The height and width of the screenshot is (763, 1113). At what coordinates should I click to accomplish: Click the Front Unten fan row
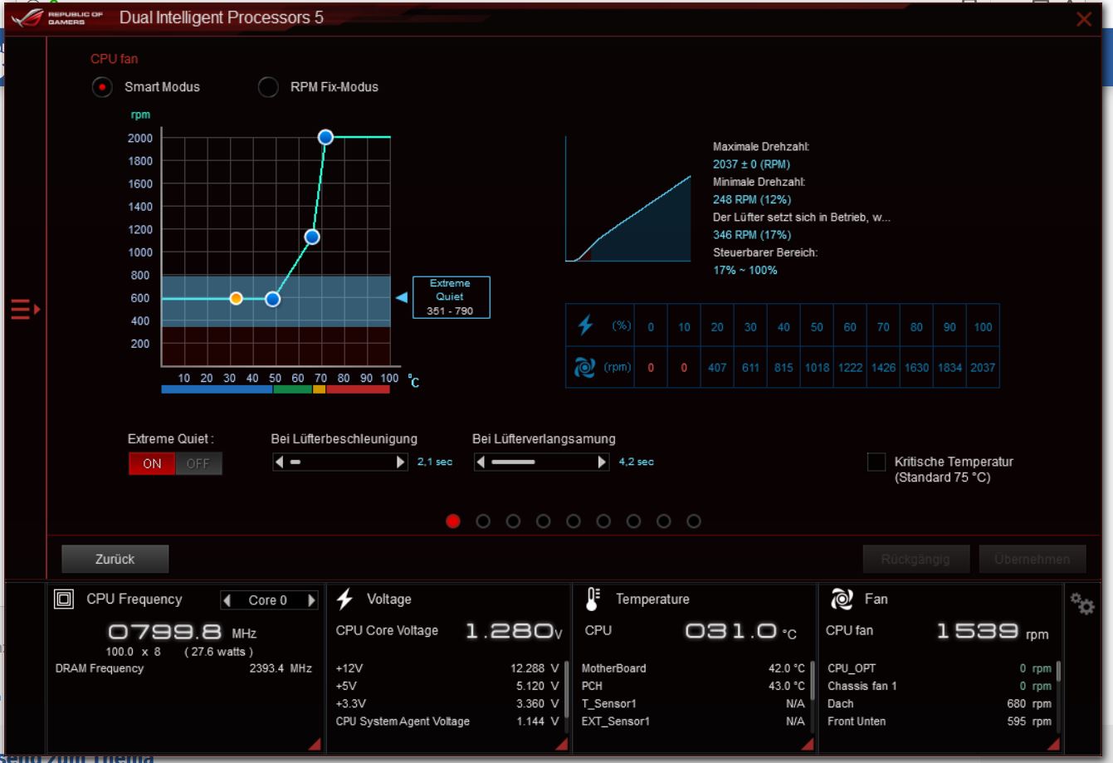[x=940, y=721]
